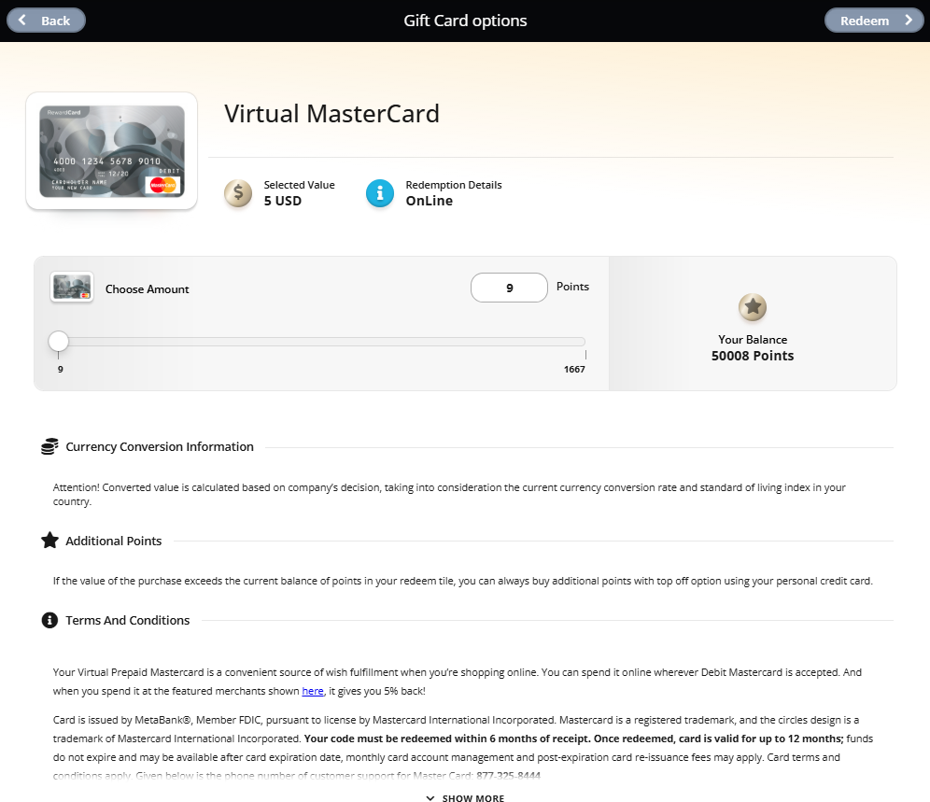Click the slider minimum label 9
The height and width of the screenshot is (802, 930).
61,370
